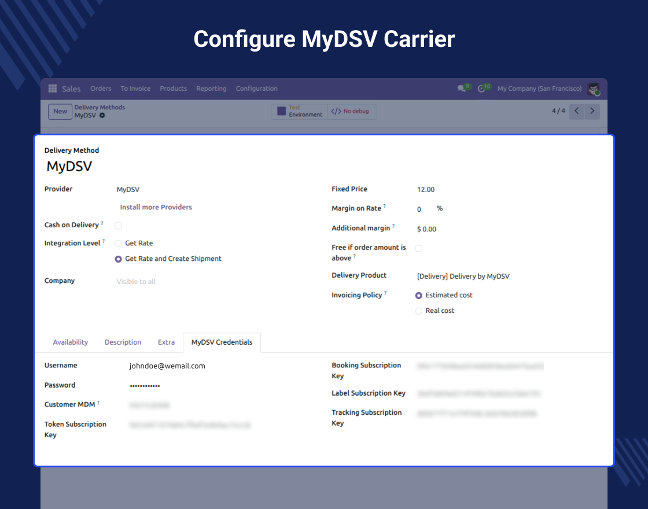Screen dimensions: 648x509
Task: Open the apps grid menu icon
Action: pyautogui.click(x=53, y=88)
